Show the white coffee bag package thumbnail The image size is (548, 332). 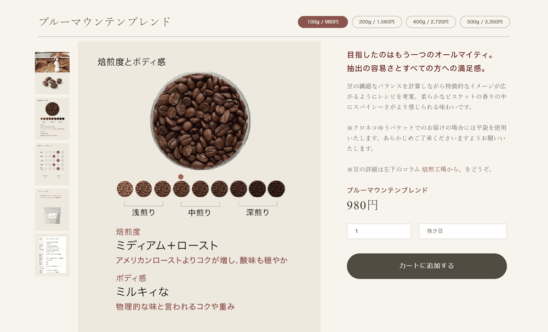(x=52, y=210)
